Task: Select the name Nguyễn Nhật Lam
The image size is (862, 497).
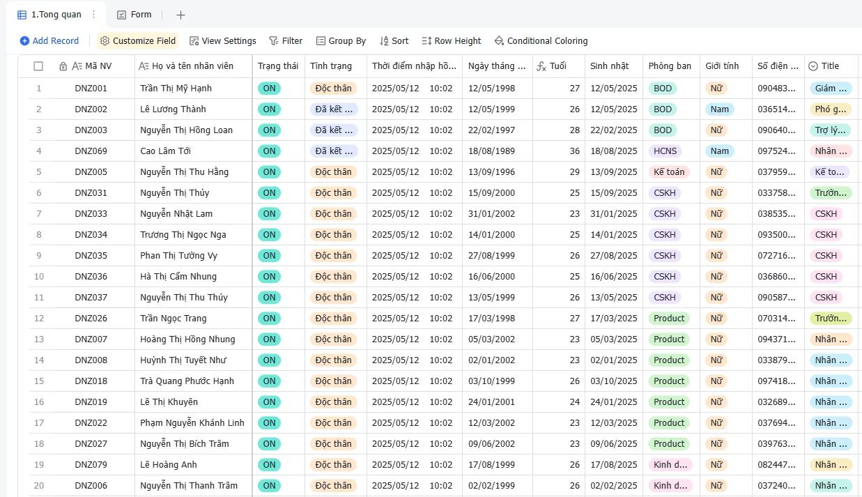Action: (176, 214)
